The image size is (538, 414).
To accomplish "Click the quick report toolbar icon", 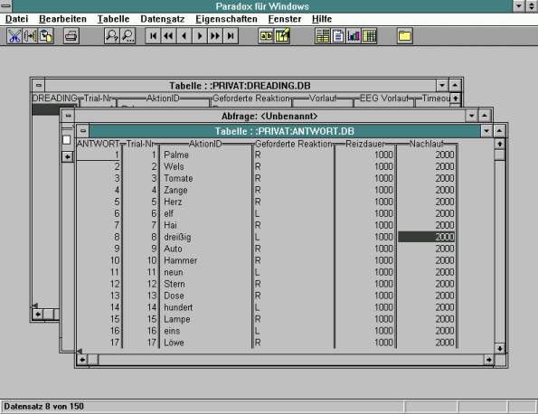I will (x=338, y=36).
